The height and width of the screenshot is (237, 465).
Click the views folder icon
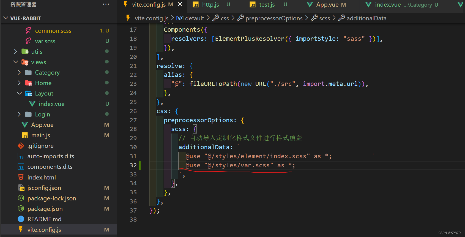25,62
